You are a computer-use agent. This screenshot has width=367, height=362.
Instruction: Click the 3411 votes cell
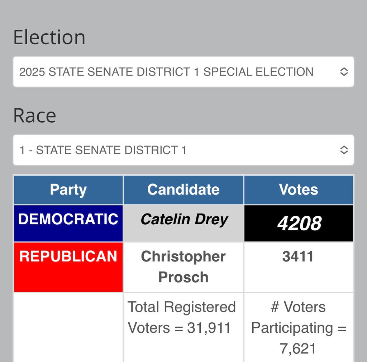pyautogui.click(x=299, y=267)
